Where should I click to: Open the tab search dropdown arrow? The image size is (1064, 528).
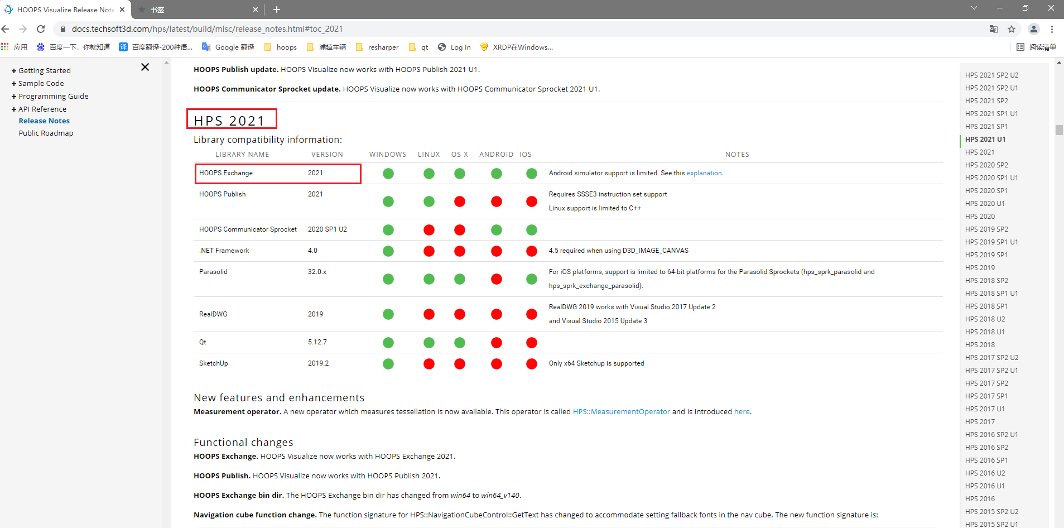(x=974, y=8)
